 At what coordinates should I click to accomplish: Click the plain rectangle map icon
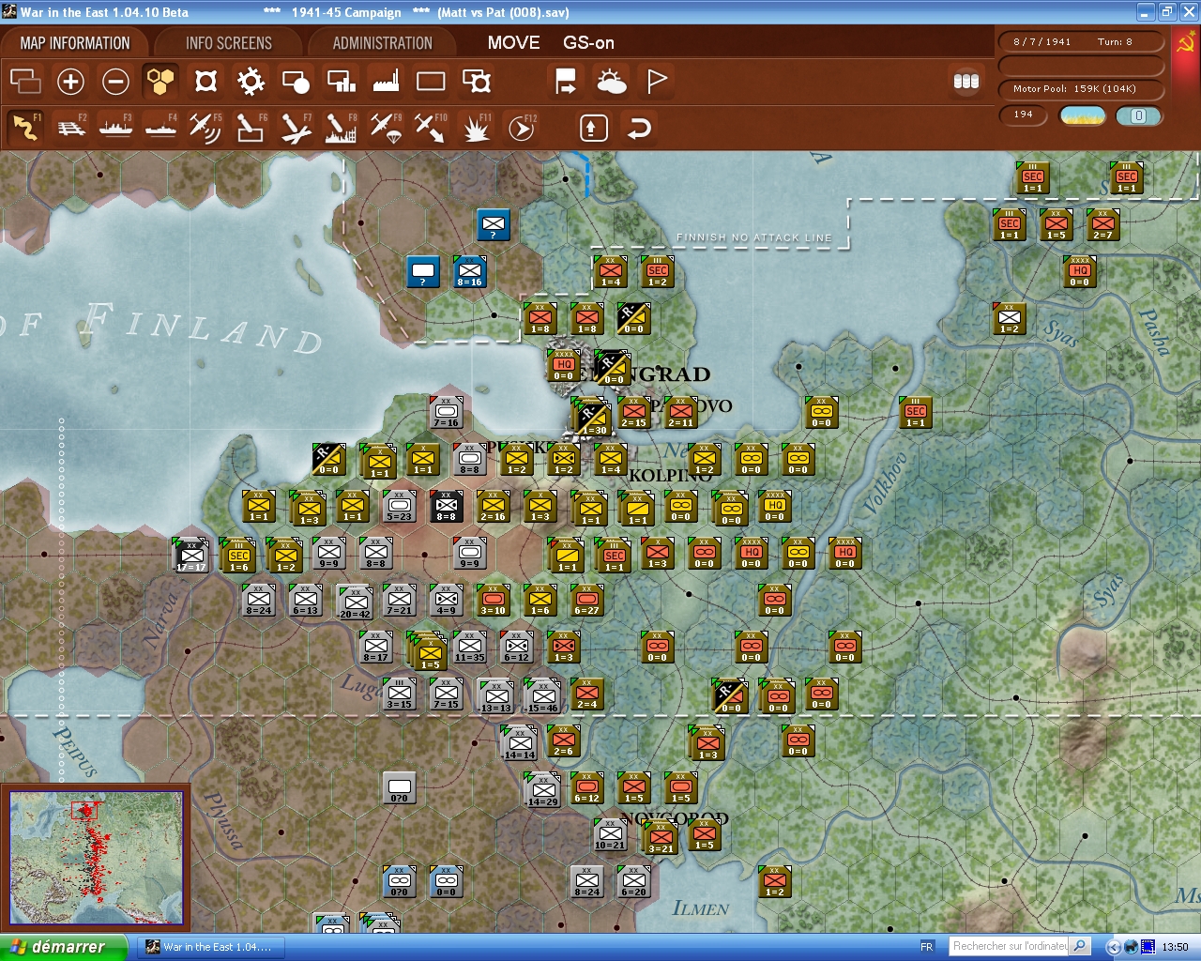point(431,82)
